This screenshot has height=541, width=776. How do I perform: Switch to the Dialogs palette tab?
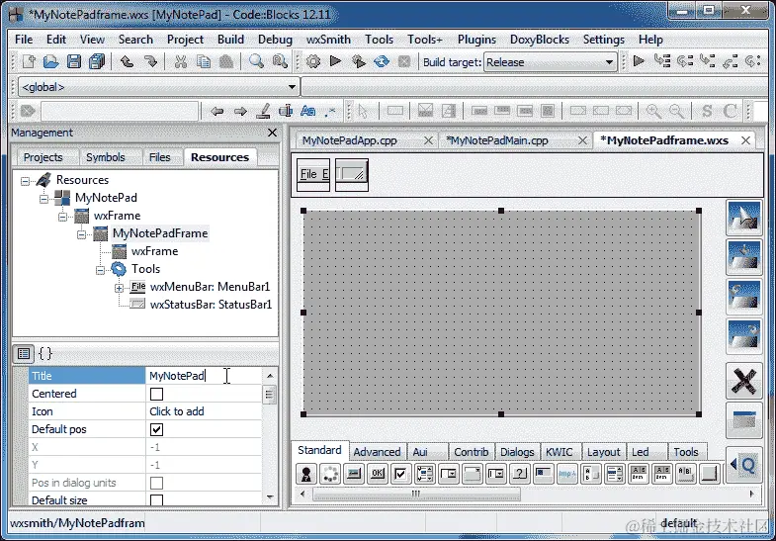pos(517,452)
